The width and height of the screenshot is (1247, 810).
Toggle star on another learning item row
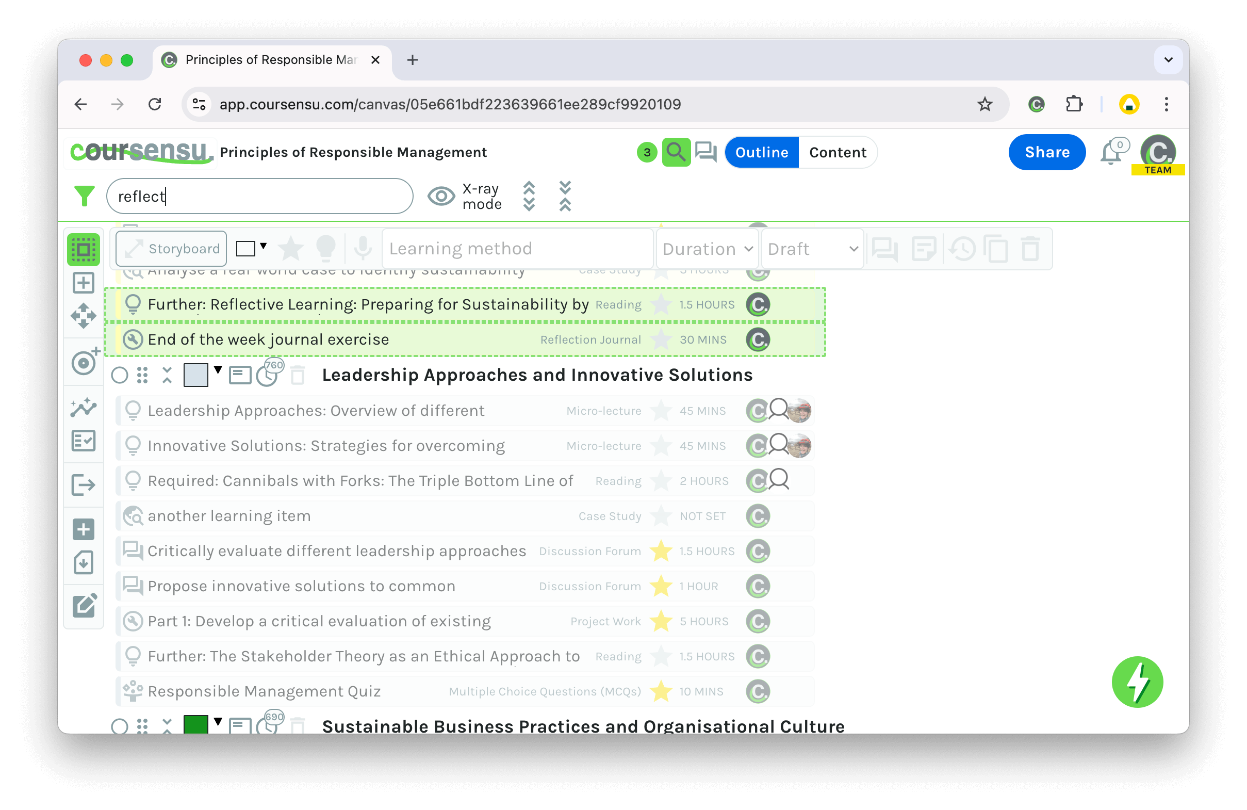661,515
